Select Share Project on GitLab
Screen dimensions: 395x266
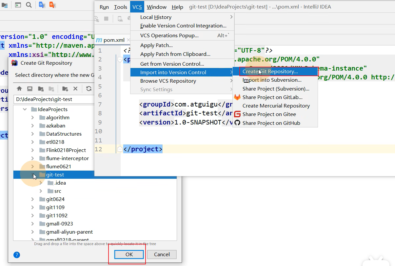tap(275, 97)
